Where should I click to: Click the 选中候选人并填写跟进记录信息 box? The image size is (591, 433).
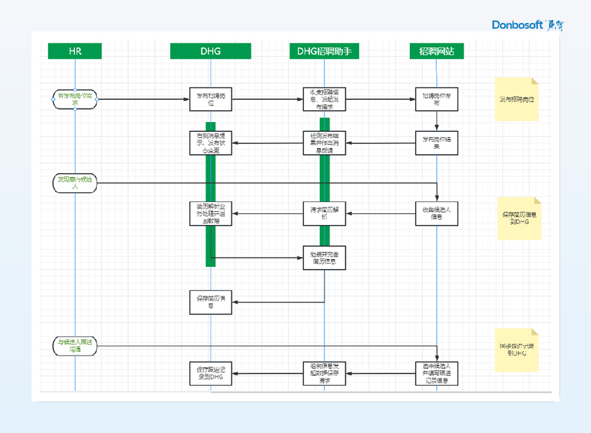pyautogui.click(x=437, y=373)
